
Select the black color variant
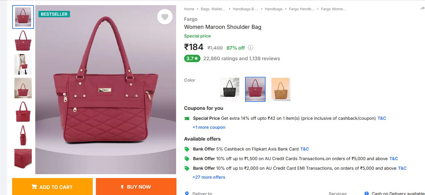(230, 89)
